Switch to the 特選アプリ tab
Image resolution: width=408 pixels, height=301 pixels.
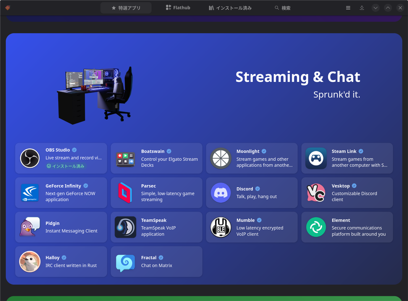(126, 8)
